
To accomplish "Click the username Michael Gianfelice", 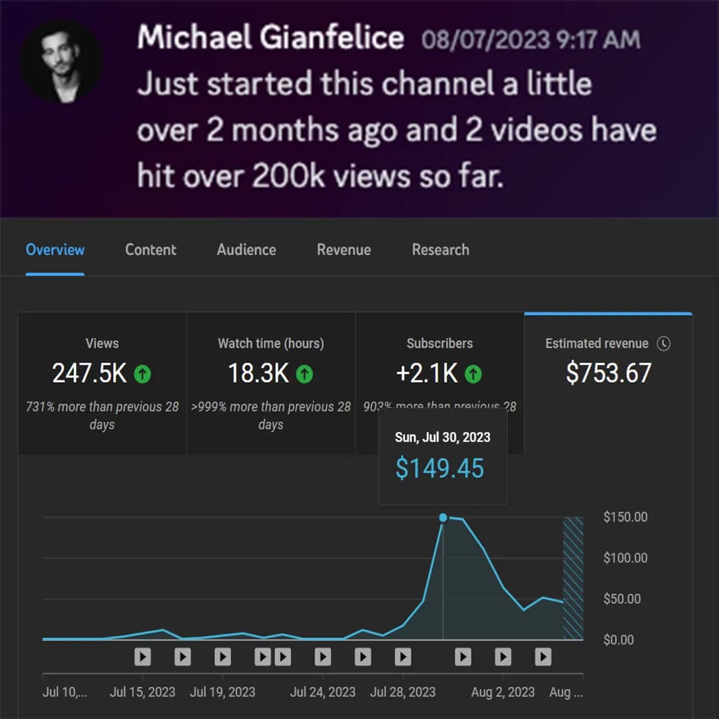I will (270, 37).
